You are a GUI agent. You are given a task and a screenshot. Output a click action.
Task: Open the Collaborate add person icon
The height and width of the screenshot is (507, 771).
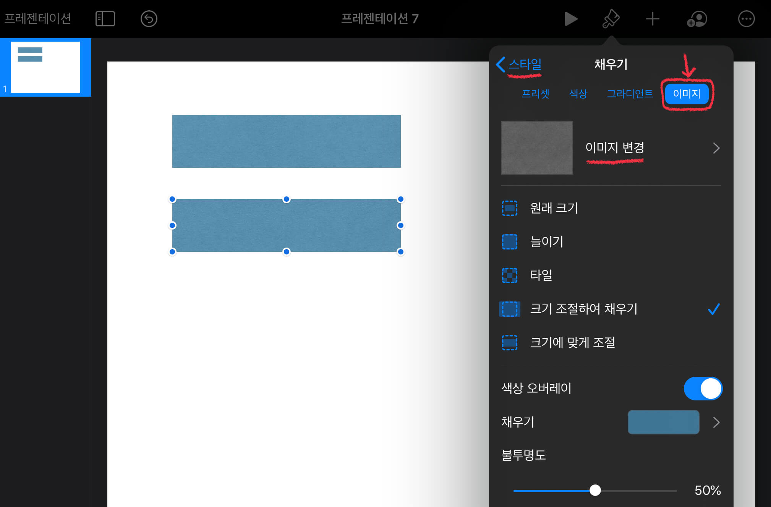(697, 19)
